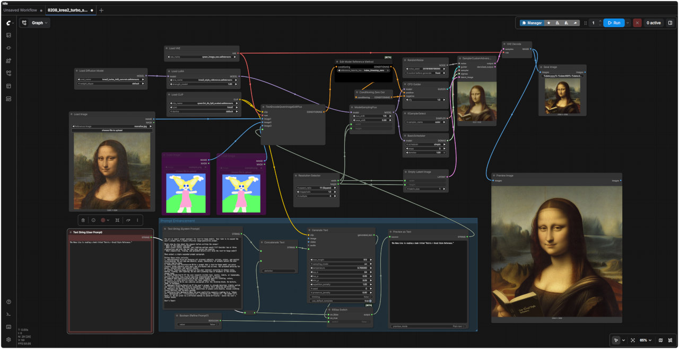Screen dimensions: 679x349
Task: Open vae_name dropdown in Load VAE
Action: [203, 57]
